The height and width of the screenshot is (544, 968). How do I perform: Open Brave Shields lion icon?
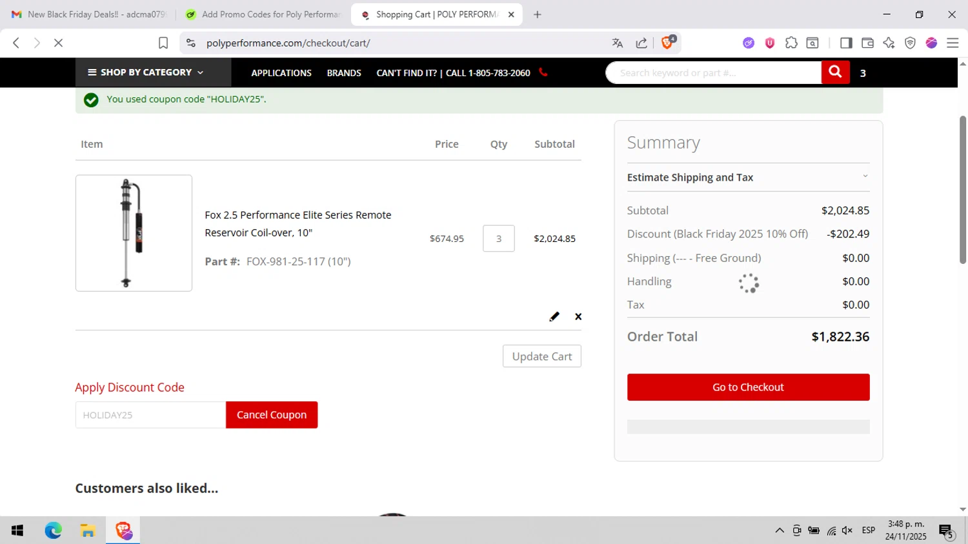pos(668,43)
